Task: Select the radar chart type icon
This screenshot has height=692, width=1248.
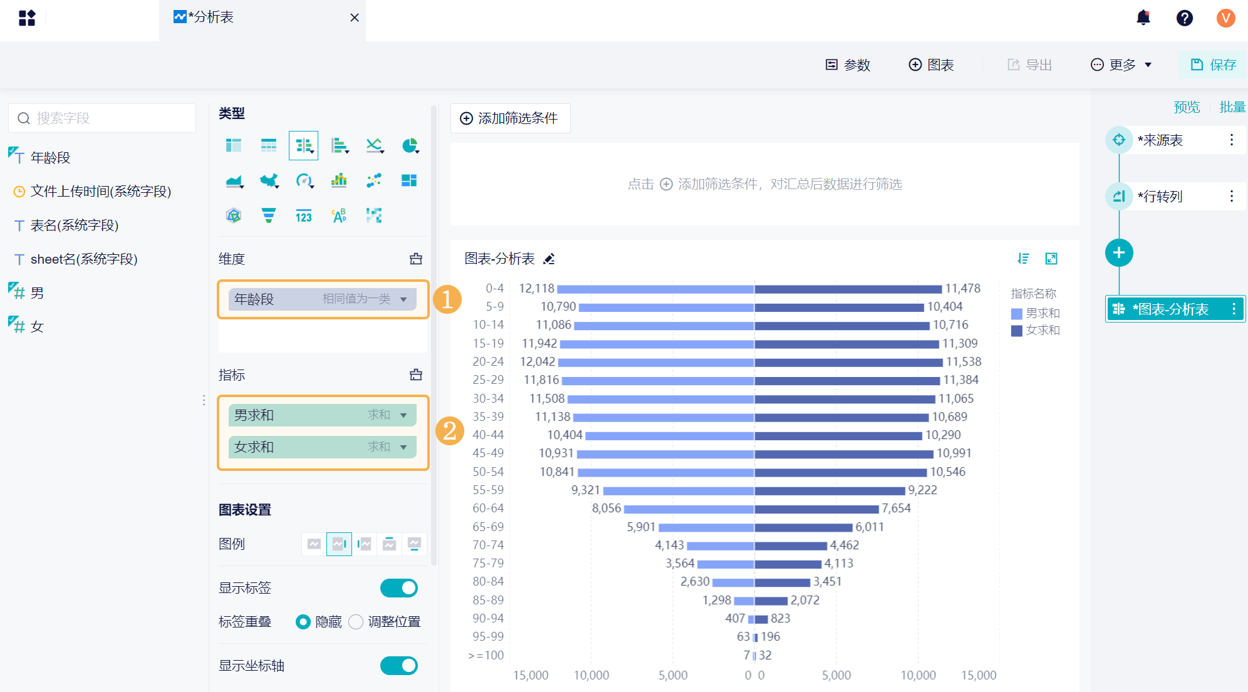Action: click(234, 216)
